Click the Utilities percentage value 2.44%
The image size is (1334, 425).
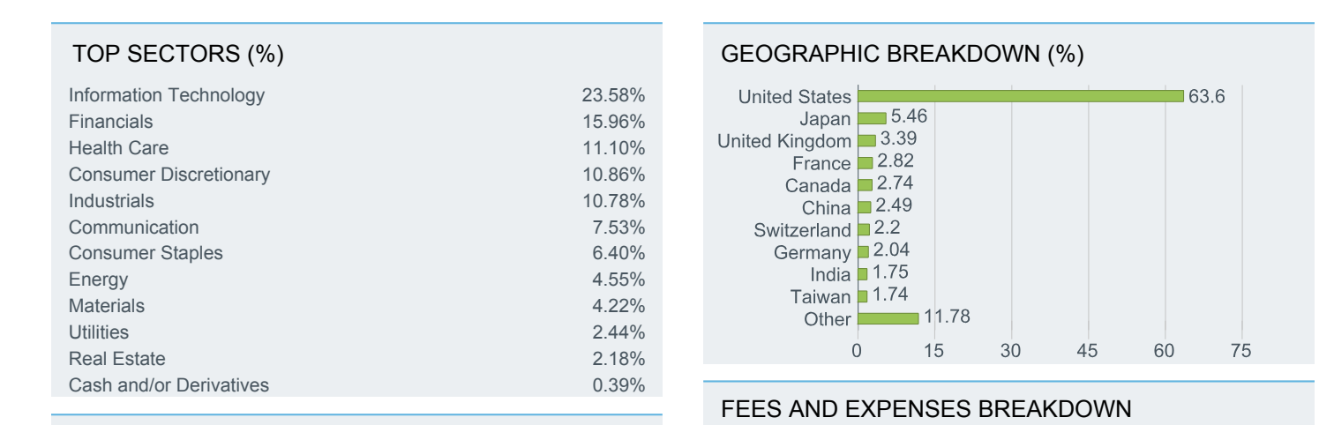(618, 332)
